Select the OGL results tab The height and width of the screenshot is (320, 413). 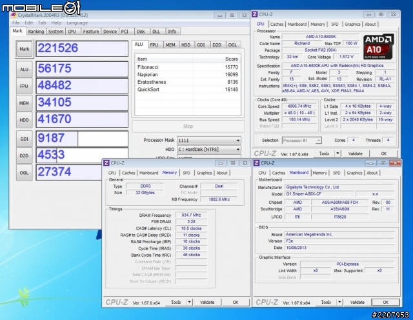[x=232, y=45]
